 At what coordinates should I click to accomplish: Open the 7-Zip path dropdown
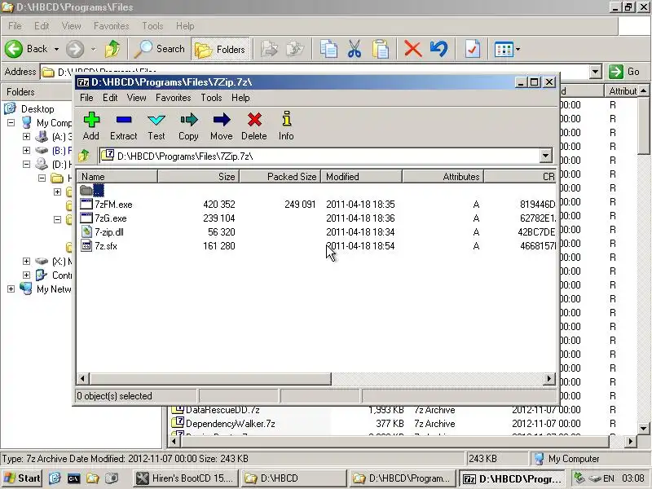tap(545, 156)
